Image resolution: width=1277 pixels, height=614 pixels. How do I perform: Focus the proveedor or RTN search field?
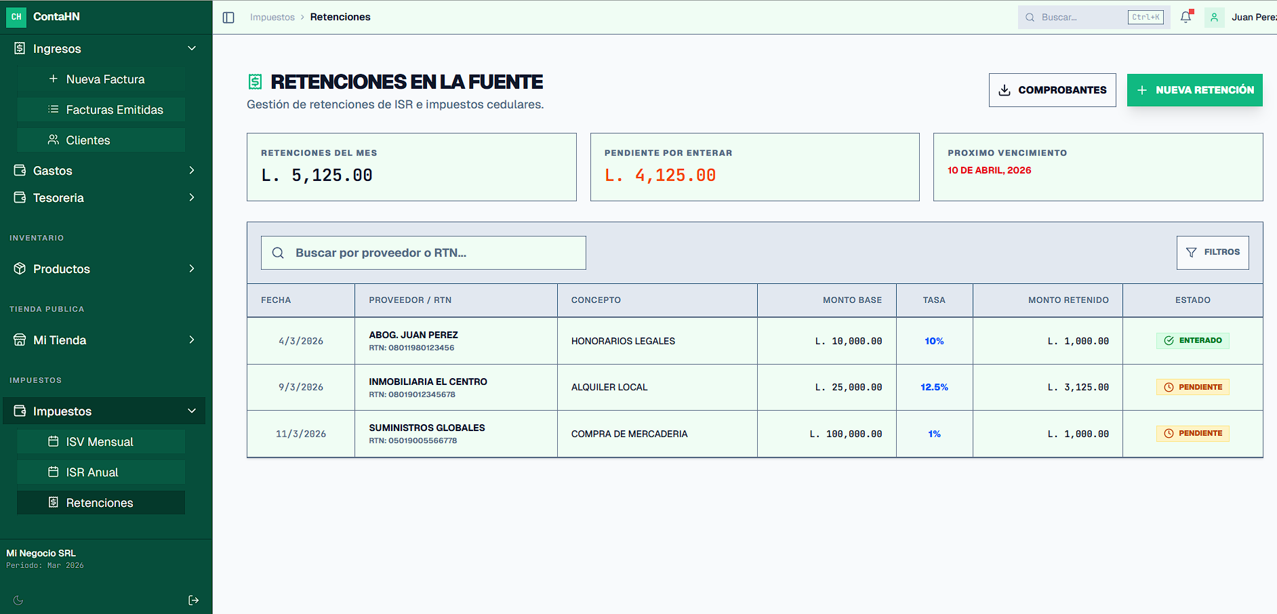click(434, 253)
